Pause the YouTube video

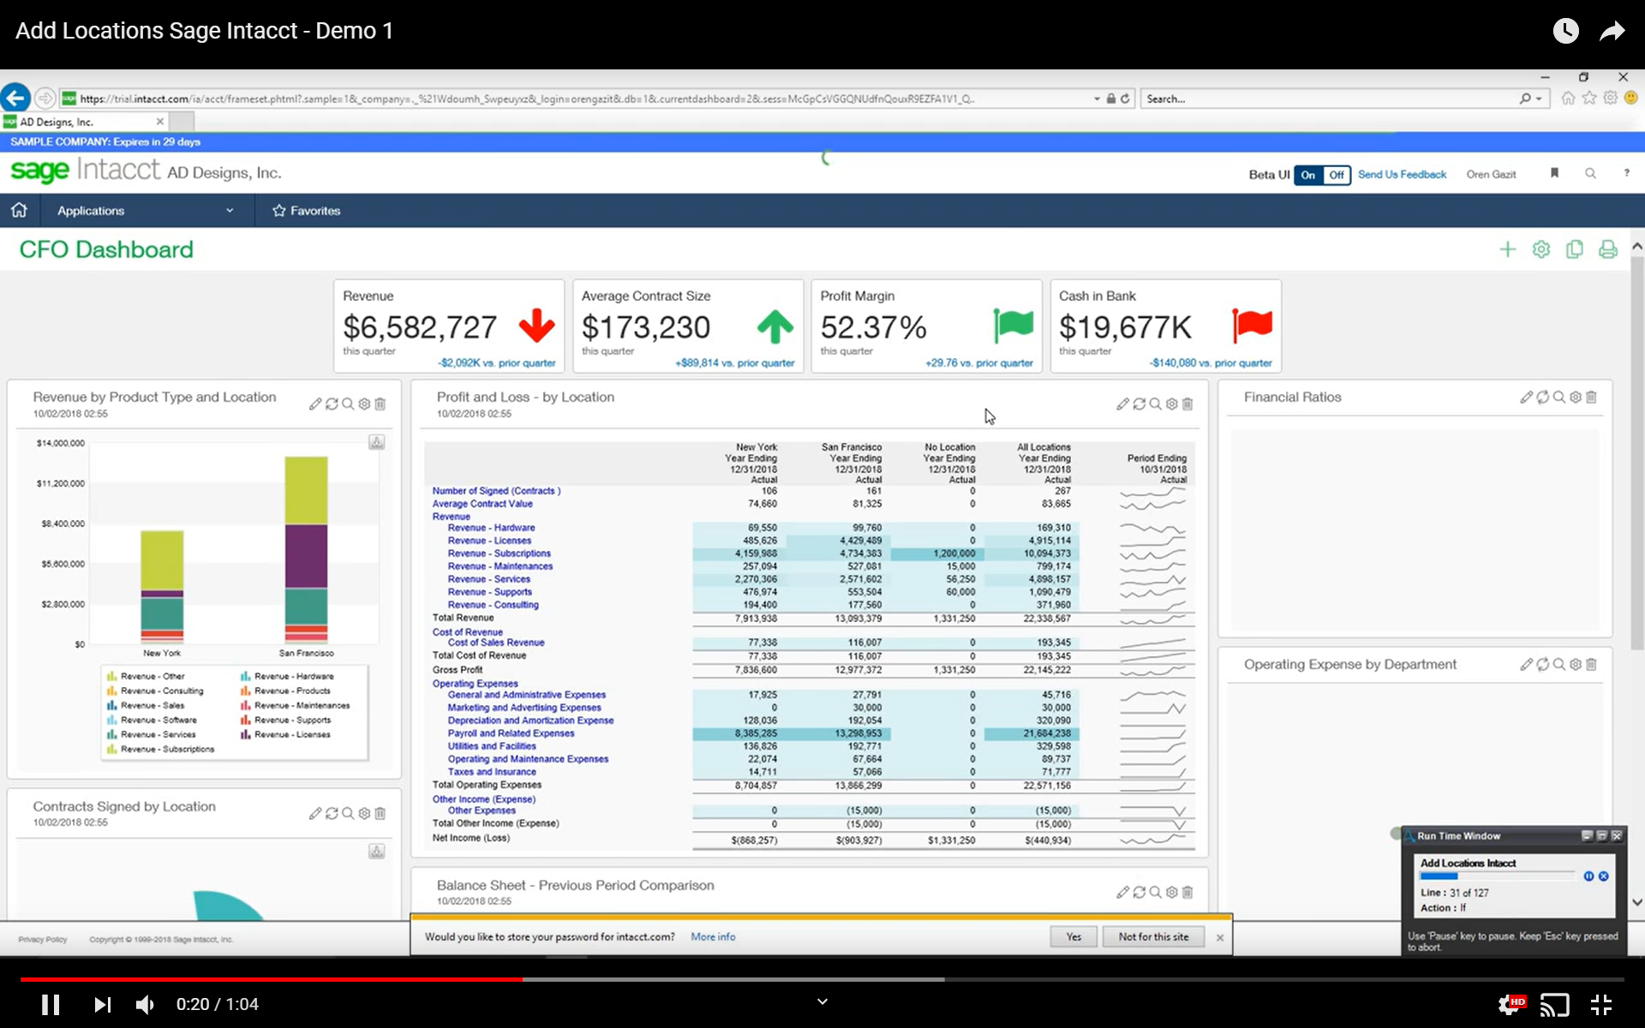click(51, 1004)
